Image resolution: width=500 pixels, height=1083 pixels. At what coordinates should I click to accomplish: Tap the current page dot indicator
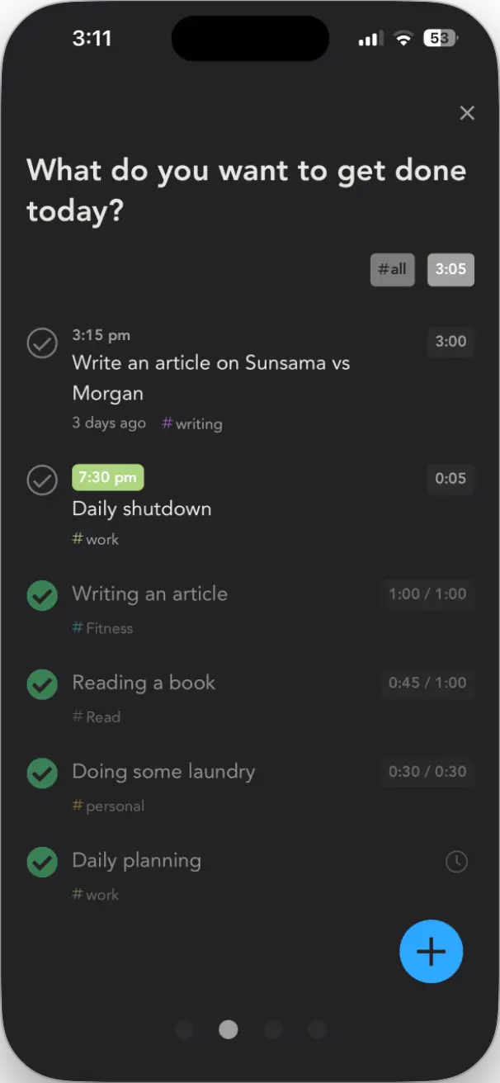[x=229, y=1030]
